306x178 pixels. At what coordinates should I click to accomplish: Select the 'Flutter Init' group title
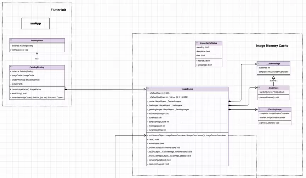58,10
